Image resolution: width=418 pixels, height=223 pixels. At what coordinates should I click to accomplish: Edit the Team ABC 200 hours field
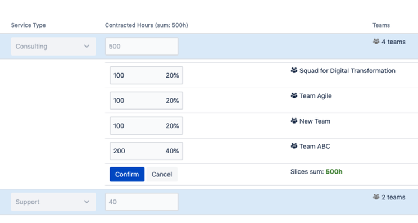(146, 151)
